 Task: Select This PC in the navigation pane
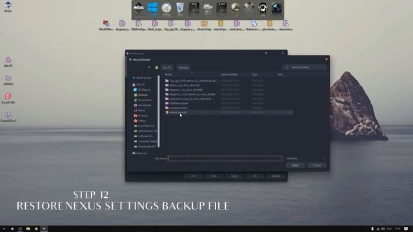tap(139, 84)
